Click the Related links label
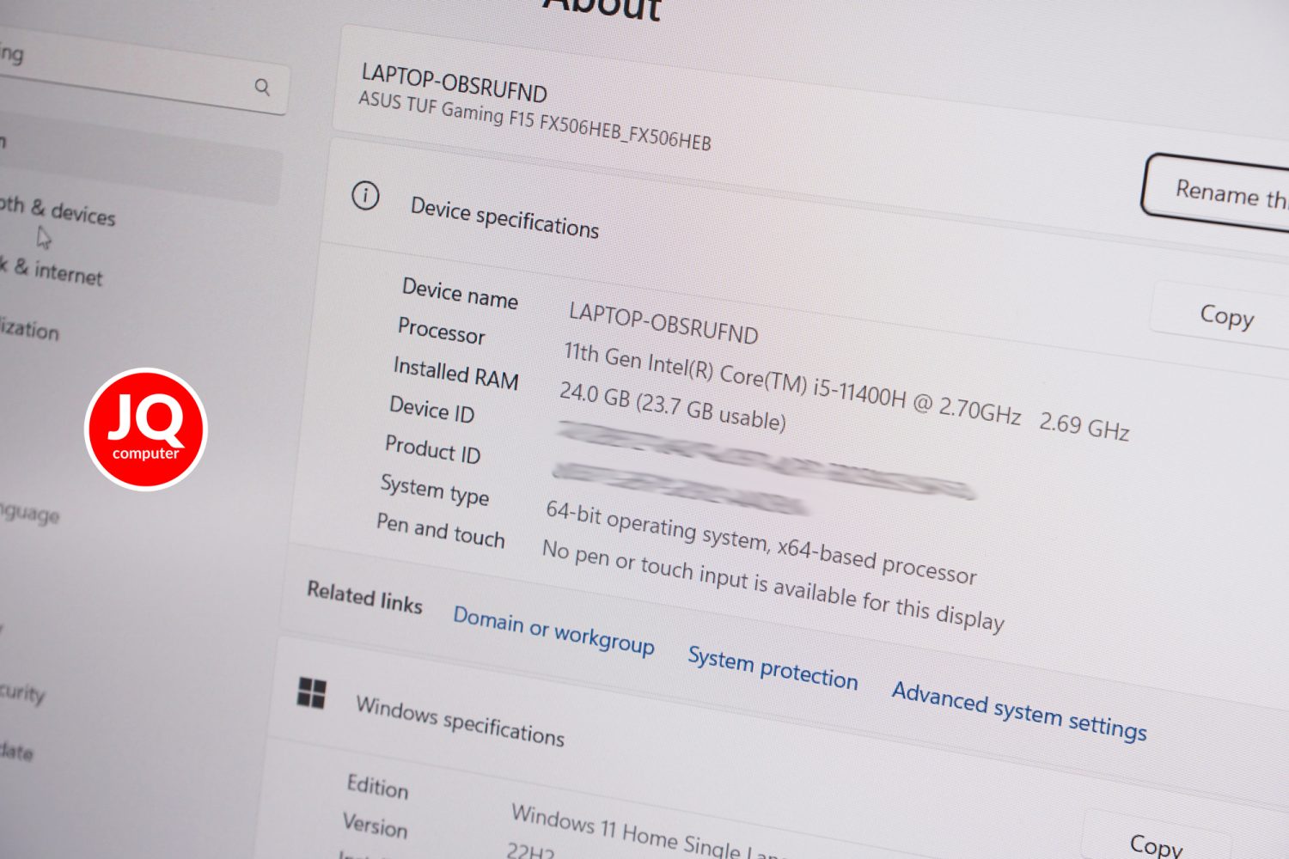1289x859 pixels. coord(364,597)
